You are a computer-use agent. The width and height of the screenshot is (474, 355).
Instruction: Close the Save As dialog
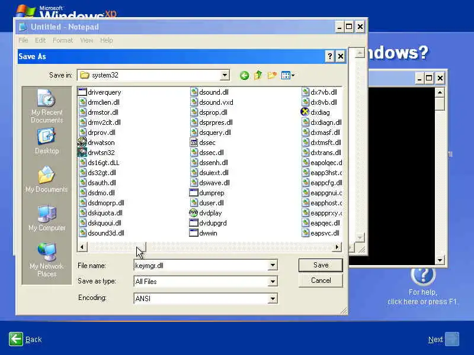[340, 56]
